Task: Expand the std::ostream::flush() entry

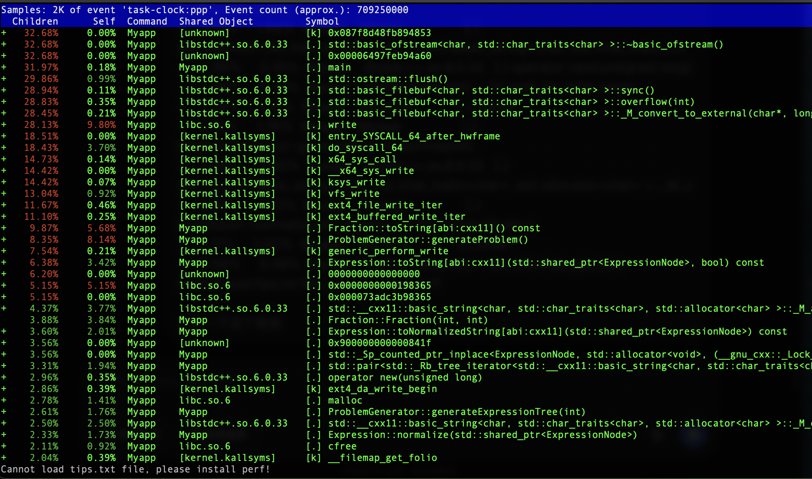Action: click(4, 79)
